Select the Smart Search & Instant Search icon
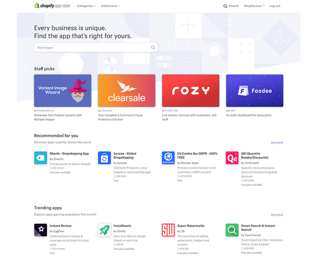 [x=232, y=230]
